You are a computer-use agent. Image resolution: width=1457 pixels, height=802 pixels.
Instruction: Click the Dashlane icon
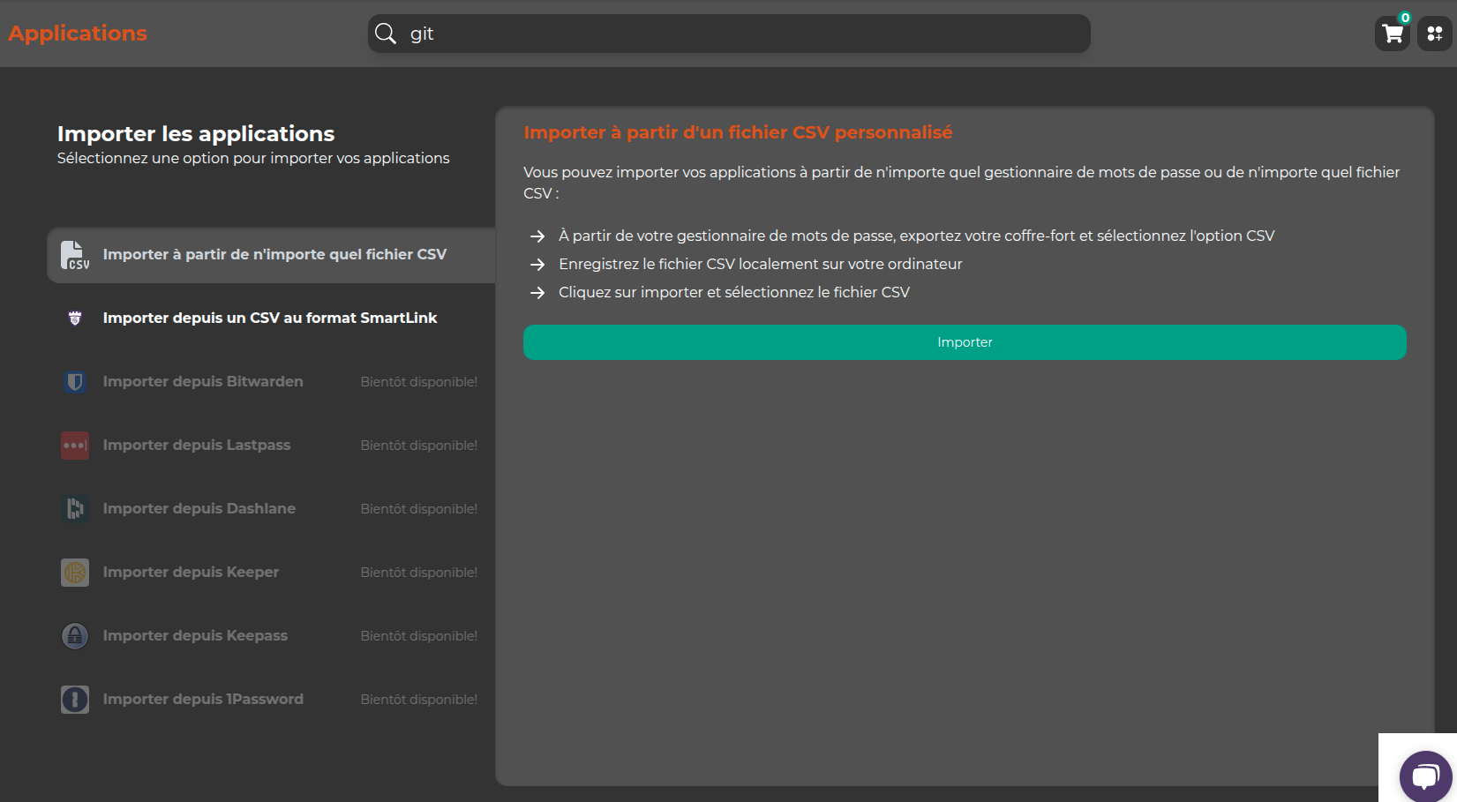click(x=75, y=509)
